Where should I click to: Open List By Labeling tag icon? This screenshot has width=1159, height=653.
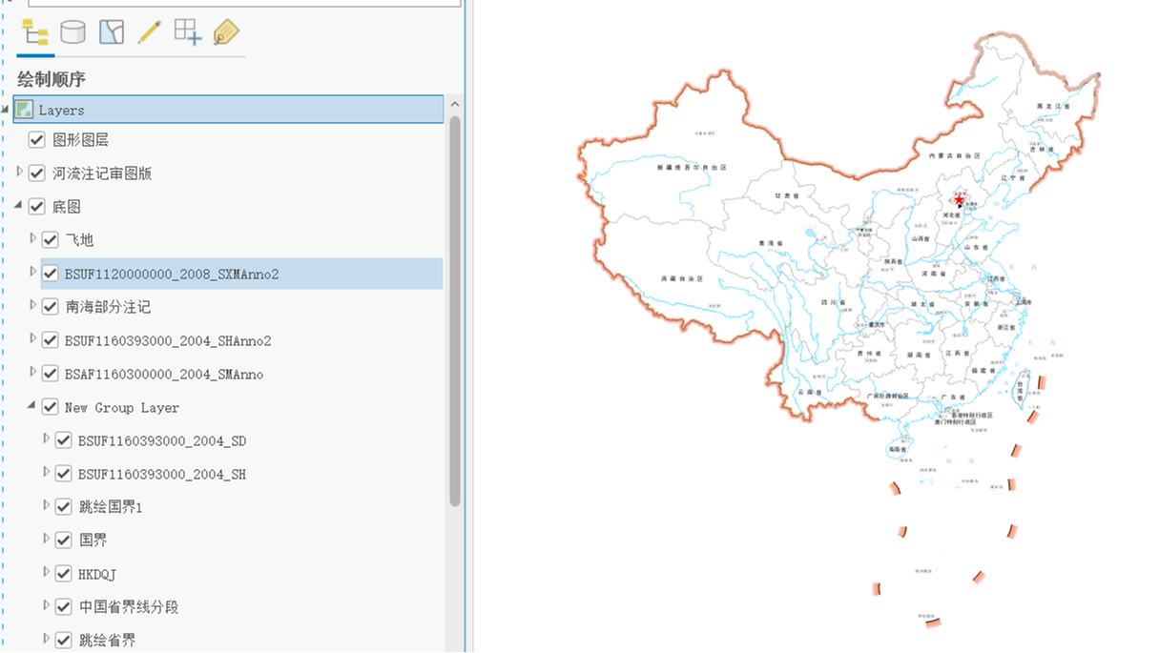(226, 32)
